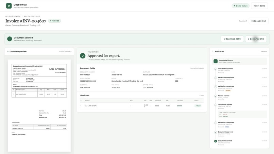
Task: Click the Audit trail header icon
Action: coord(213,51)
